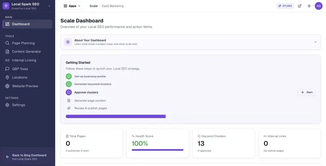Click the Website Preview globe icon
Image resolution: width=326 pixels, height=166 pixels.
click(7, 86)
